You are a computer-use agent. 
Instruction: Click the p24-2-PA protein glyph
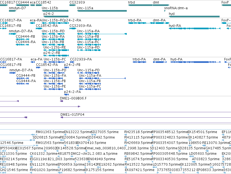(67, 95)
